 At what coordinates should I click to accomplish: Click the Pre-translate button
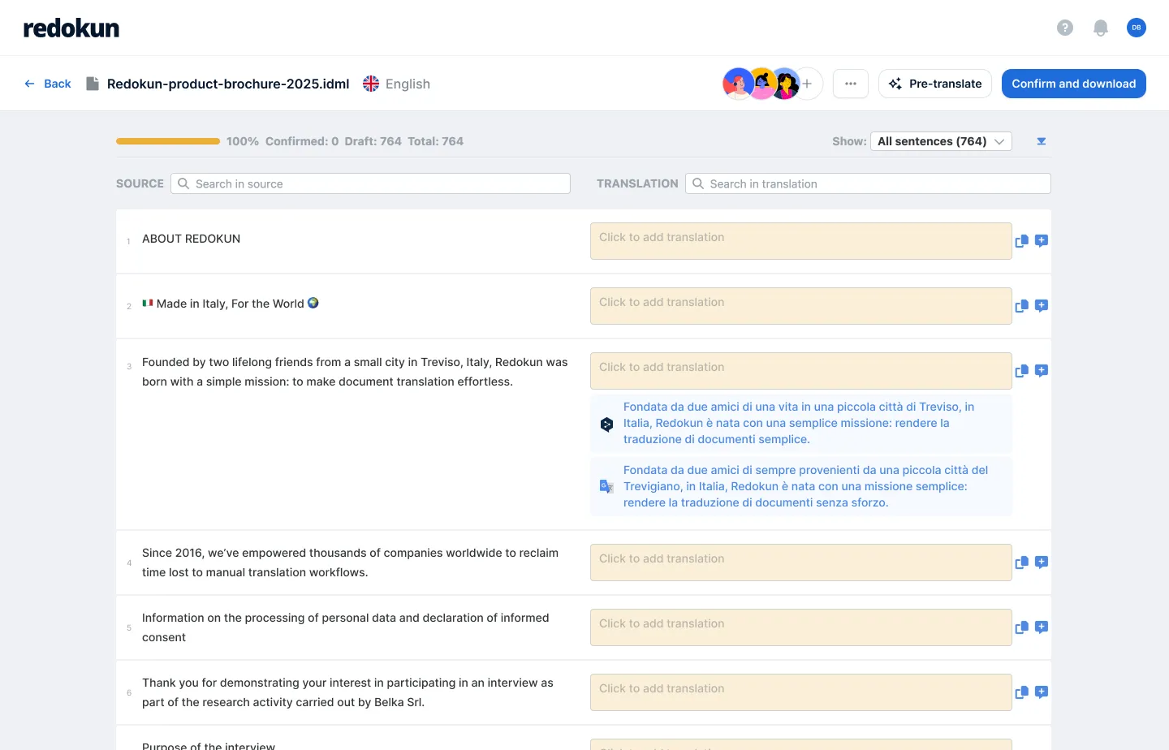935,84
